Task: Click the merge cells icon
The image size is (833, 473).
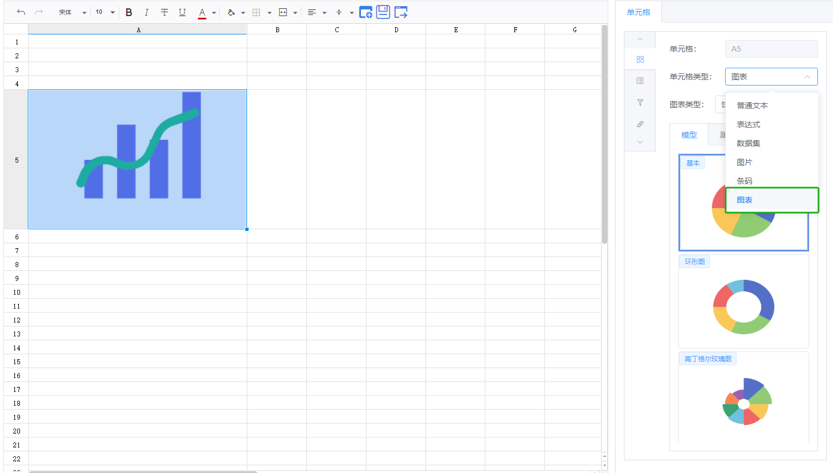Action: 282,12
